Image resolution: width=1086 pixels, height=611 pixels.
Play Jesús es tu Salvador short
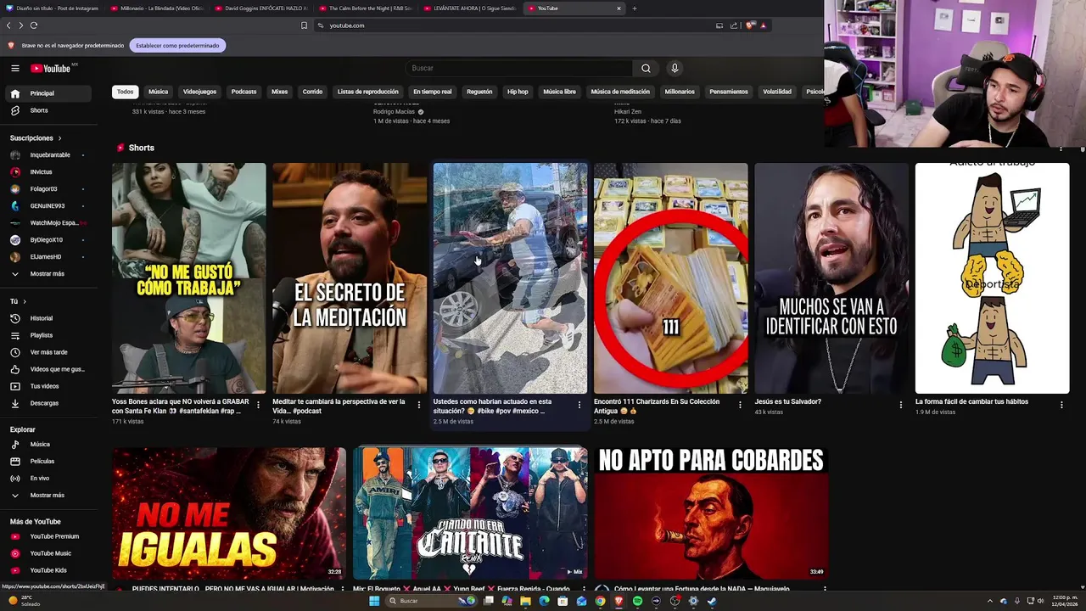(831, 278)
